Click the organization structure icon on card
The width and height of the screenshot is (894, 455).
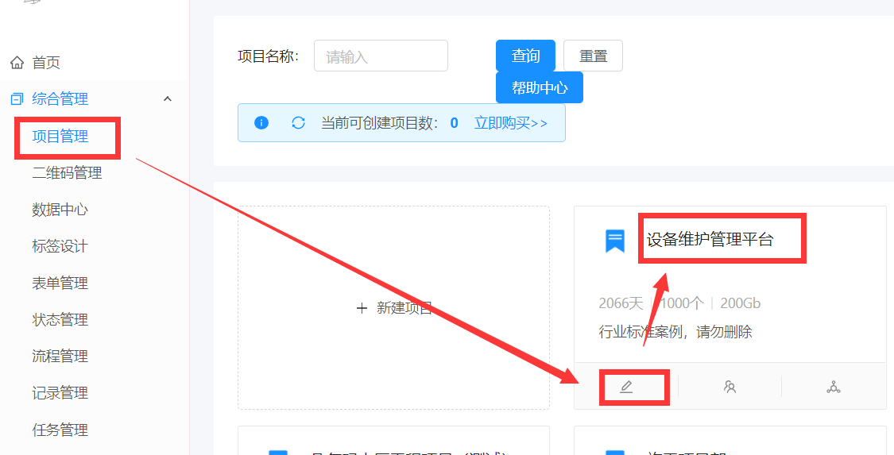pyautogui.click(x=833, y=387)
